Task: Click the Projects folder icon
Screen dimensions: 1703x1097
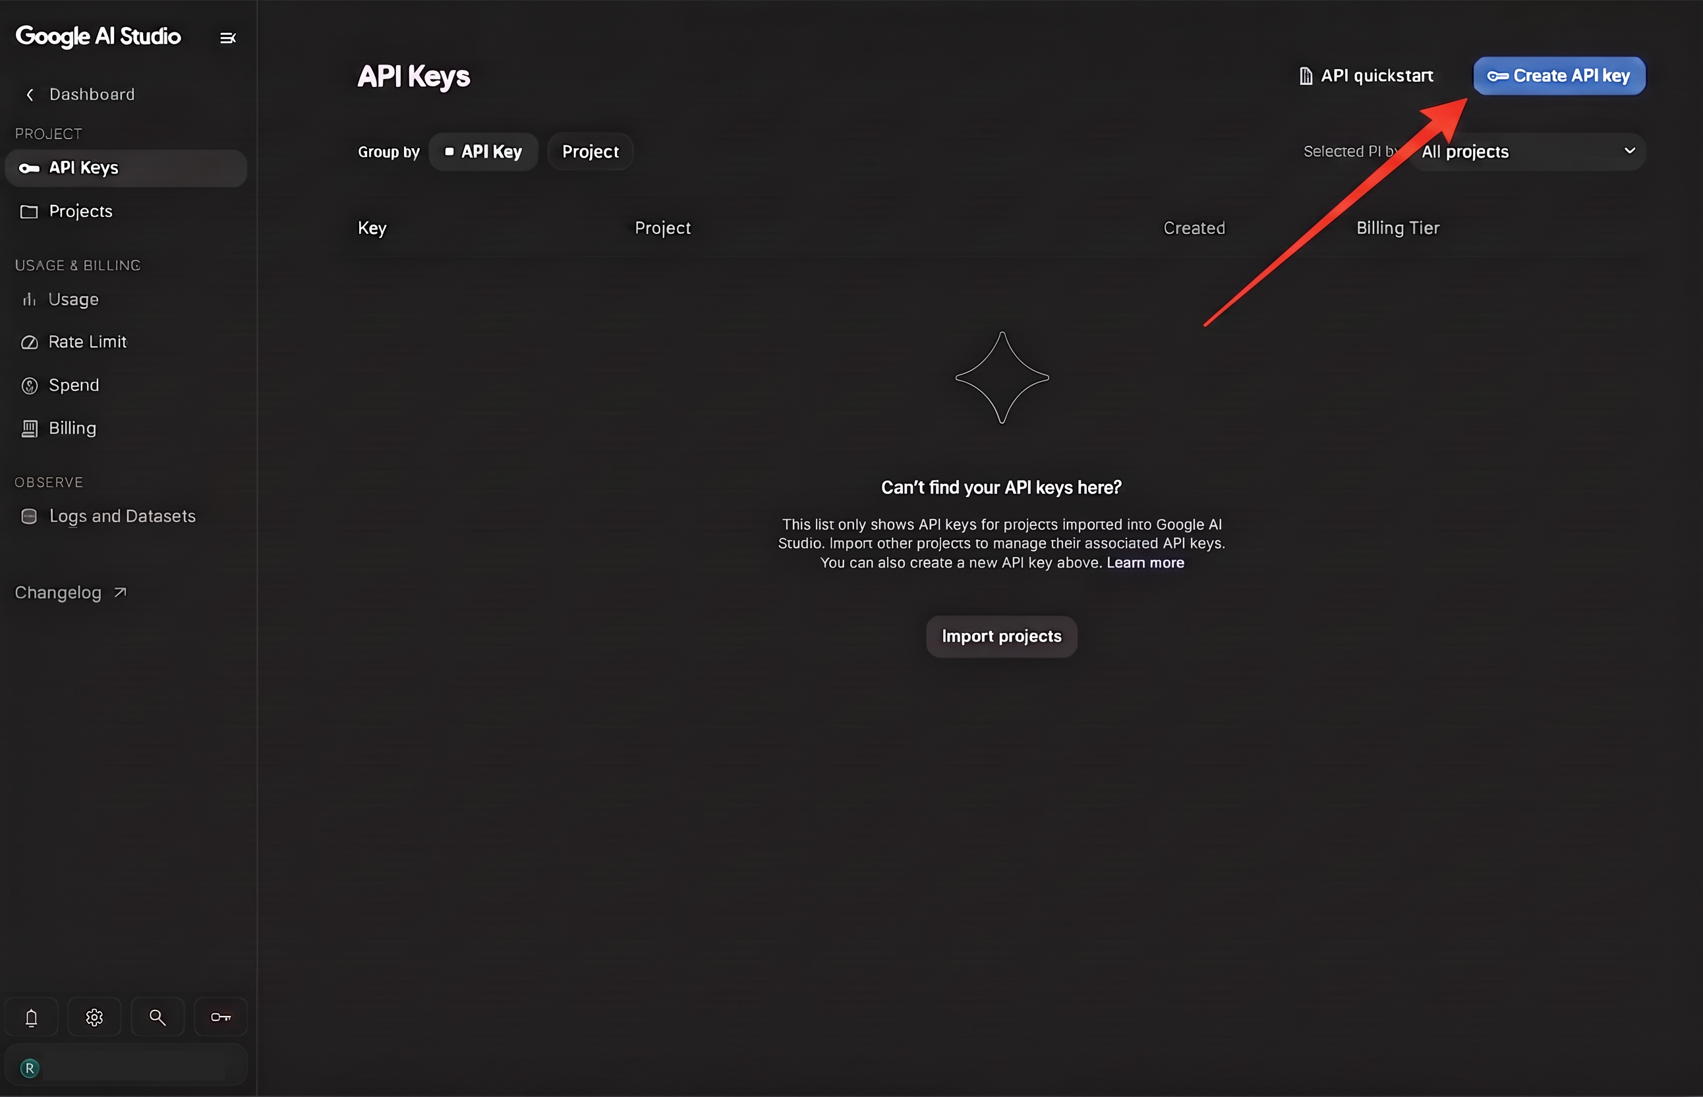Action: coord(29,212)
